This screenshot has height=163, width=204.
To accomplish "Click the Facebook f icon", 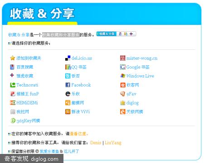I will 68,85.
